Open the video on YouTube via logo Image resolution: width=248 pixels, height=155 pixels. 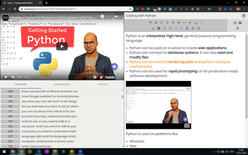tap(110, 77)
